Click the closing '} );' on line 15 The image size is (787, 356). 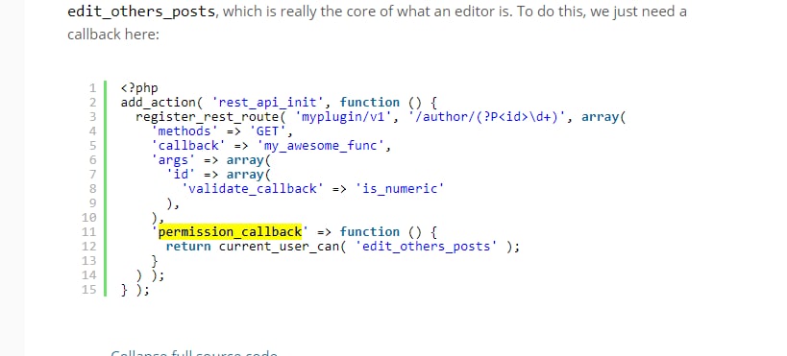point(135,290)
